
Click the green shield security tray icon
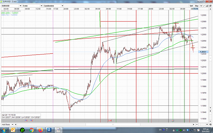(x=177, y=130)
